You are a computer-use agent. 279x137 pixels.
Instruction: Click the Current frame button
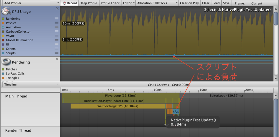(257, 3)
